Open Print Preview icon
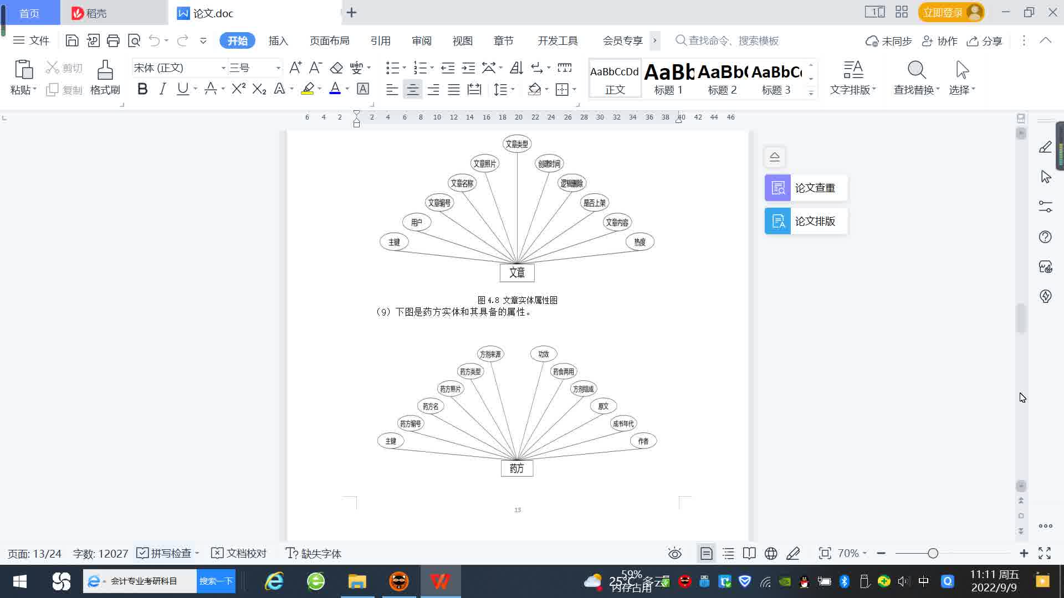Screen dimensions: 1064x598 tap(134, 40)
